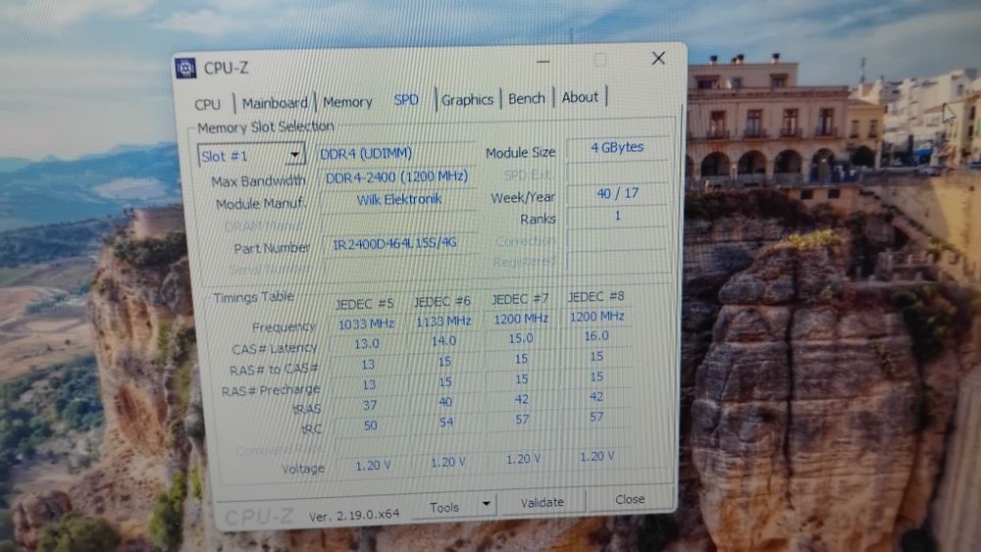Click the 14.0 CAS# Latency cell

click(443, 341)
